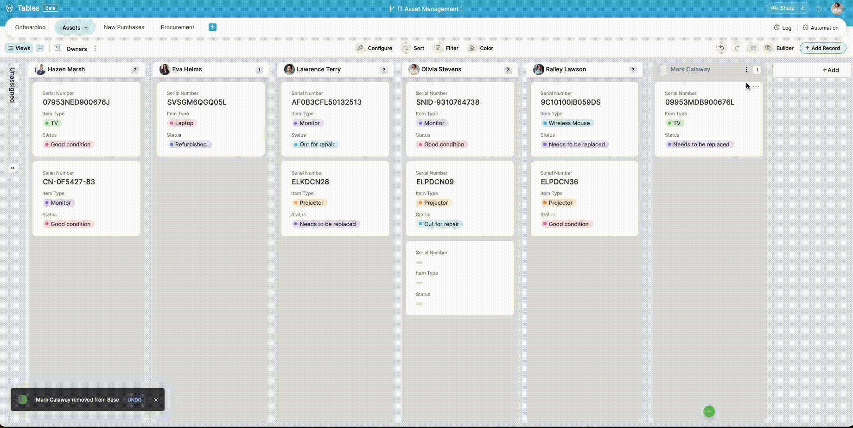Viewport: 853px width, 428px height.
Task: Open the Automation panel
Action: (x=821, y=28)
